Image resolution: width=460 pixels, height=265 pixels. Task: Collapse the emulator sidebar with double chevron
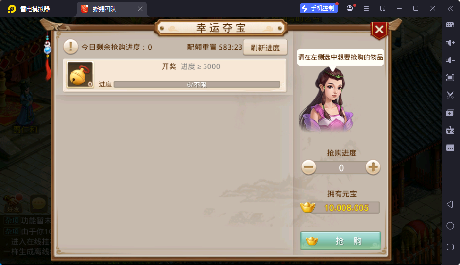click(x=450, y=9)
